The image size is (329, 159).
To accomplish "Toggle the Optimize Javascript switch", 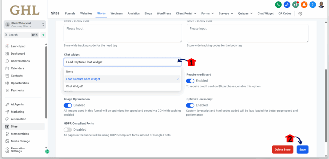I will [190, 105].
